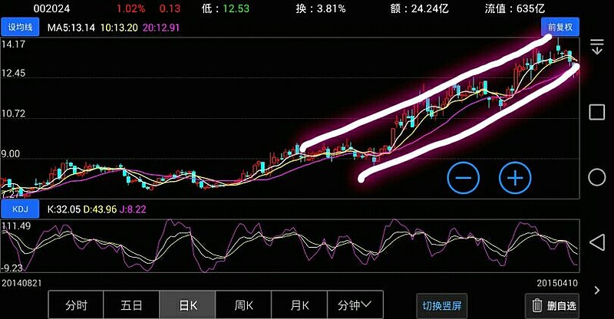Viewport: 614px width, 319px height.
Task: Tap trash icon on 删自选 button
Action: (537, 305)
